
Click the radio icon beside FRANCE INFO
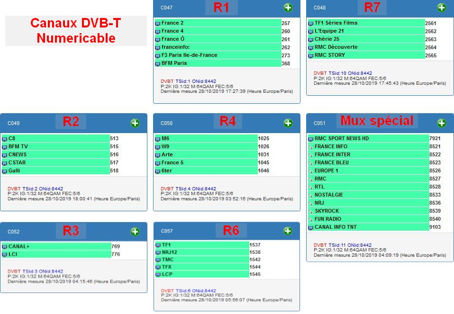pos(311,147)
